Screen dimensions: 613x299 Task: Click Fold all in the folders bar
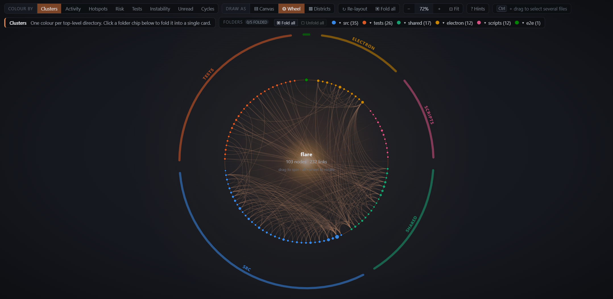[x=286, y=23]
